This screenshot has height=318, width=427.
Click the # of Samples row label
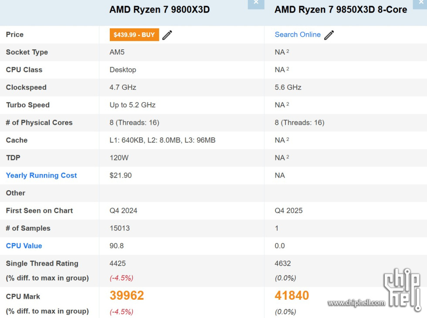coord(28,228)
